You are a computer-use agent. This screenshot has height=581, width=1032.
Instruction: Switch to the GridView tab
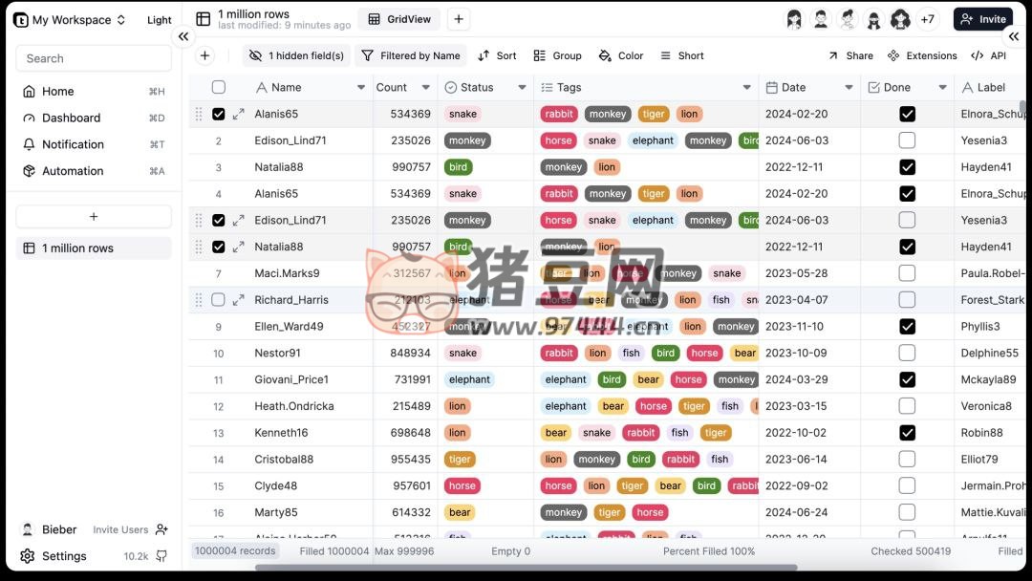pyautogui.click(x=398, y=19)
